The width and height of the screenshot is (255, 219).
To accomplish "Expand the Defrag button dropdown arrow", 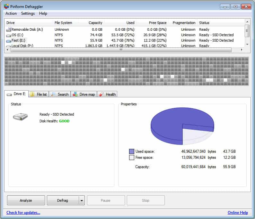I will pos(82,200).
